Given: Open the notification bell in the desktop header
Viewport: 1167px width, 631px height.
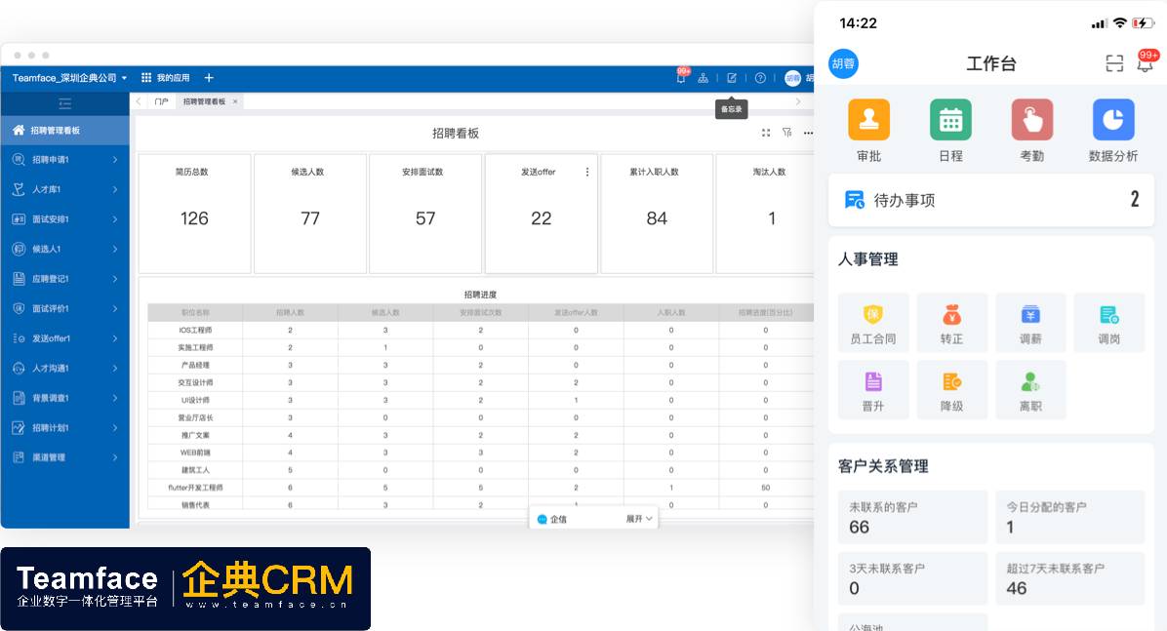Looking at the screenshot, I should [680, 77].
